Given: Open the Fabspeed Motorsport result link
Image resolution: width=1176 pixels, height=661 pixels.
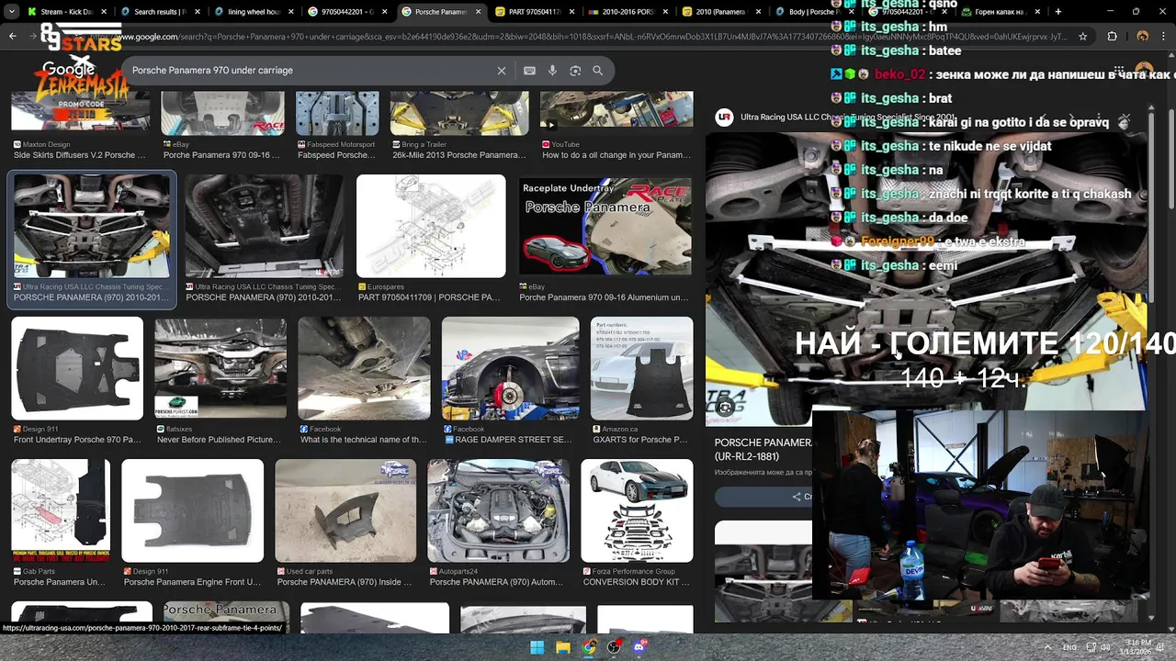Looking at the screenshot, I should [336, 126].
